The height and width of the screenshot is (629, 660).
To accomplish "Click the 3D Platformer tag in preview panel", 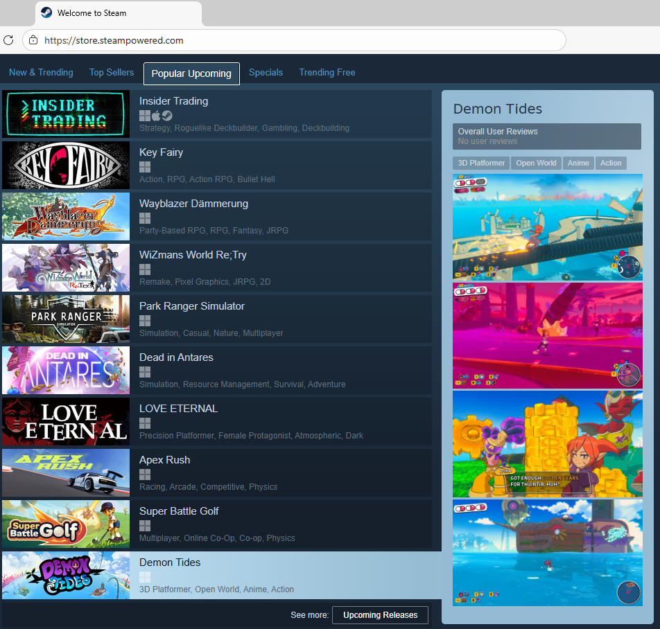I will click(x=481, y=163).
